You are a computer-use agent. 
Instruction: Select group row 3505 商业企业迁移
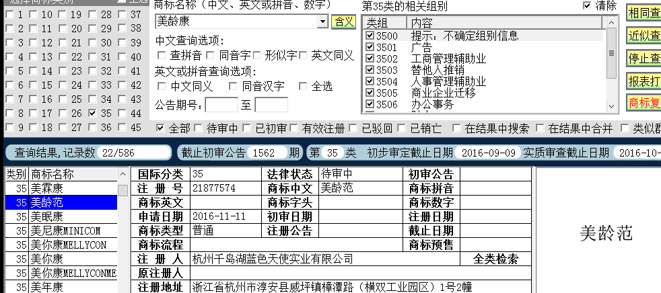click(x=484, y=92)
